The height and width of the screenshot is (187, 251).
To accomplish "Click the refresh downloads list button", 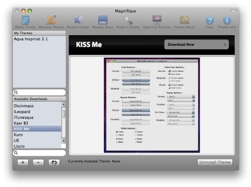I will [x=54, y=162].
